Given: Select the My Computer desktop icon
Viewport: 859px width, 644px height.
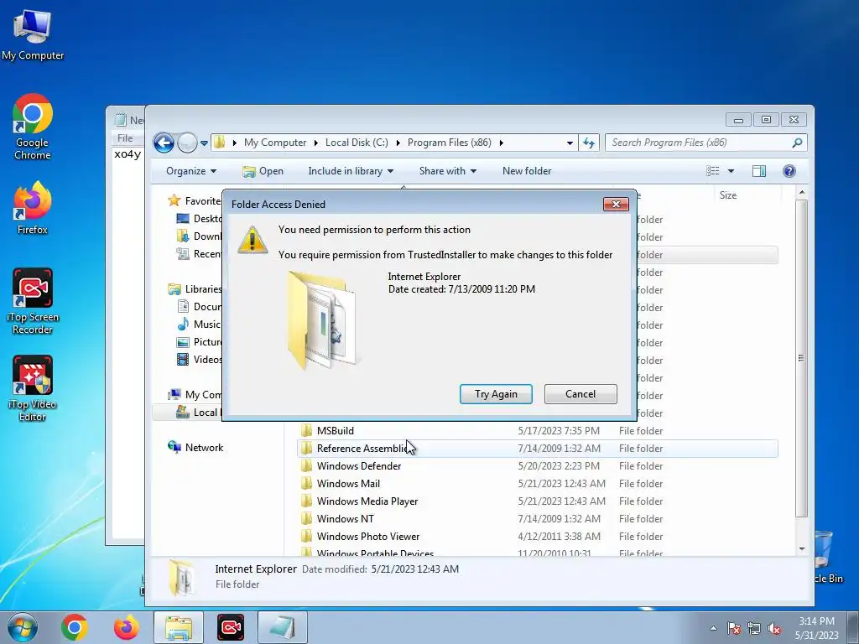Looking at the screenshot, I should [x=33, y=35].
